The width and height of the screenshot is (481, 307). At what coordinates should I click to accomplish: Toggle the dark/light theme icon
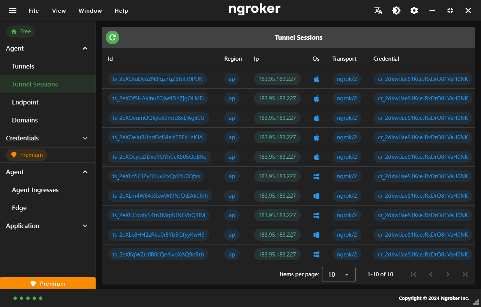pos(396,10)
